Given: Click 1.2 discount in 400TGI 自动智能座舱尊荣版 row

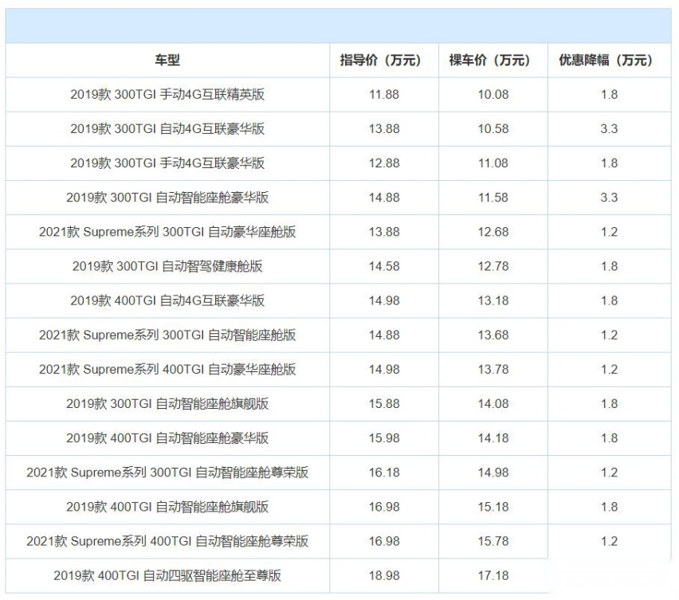Looking at the screenshot, I should pyautogui.click(x=609, y=541).
